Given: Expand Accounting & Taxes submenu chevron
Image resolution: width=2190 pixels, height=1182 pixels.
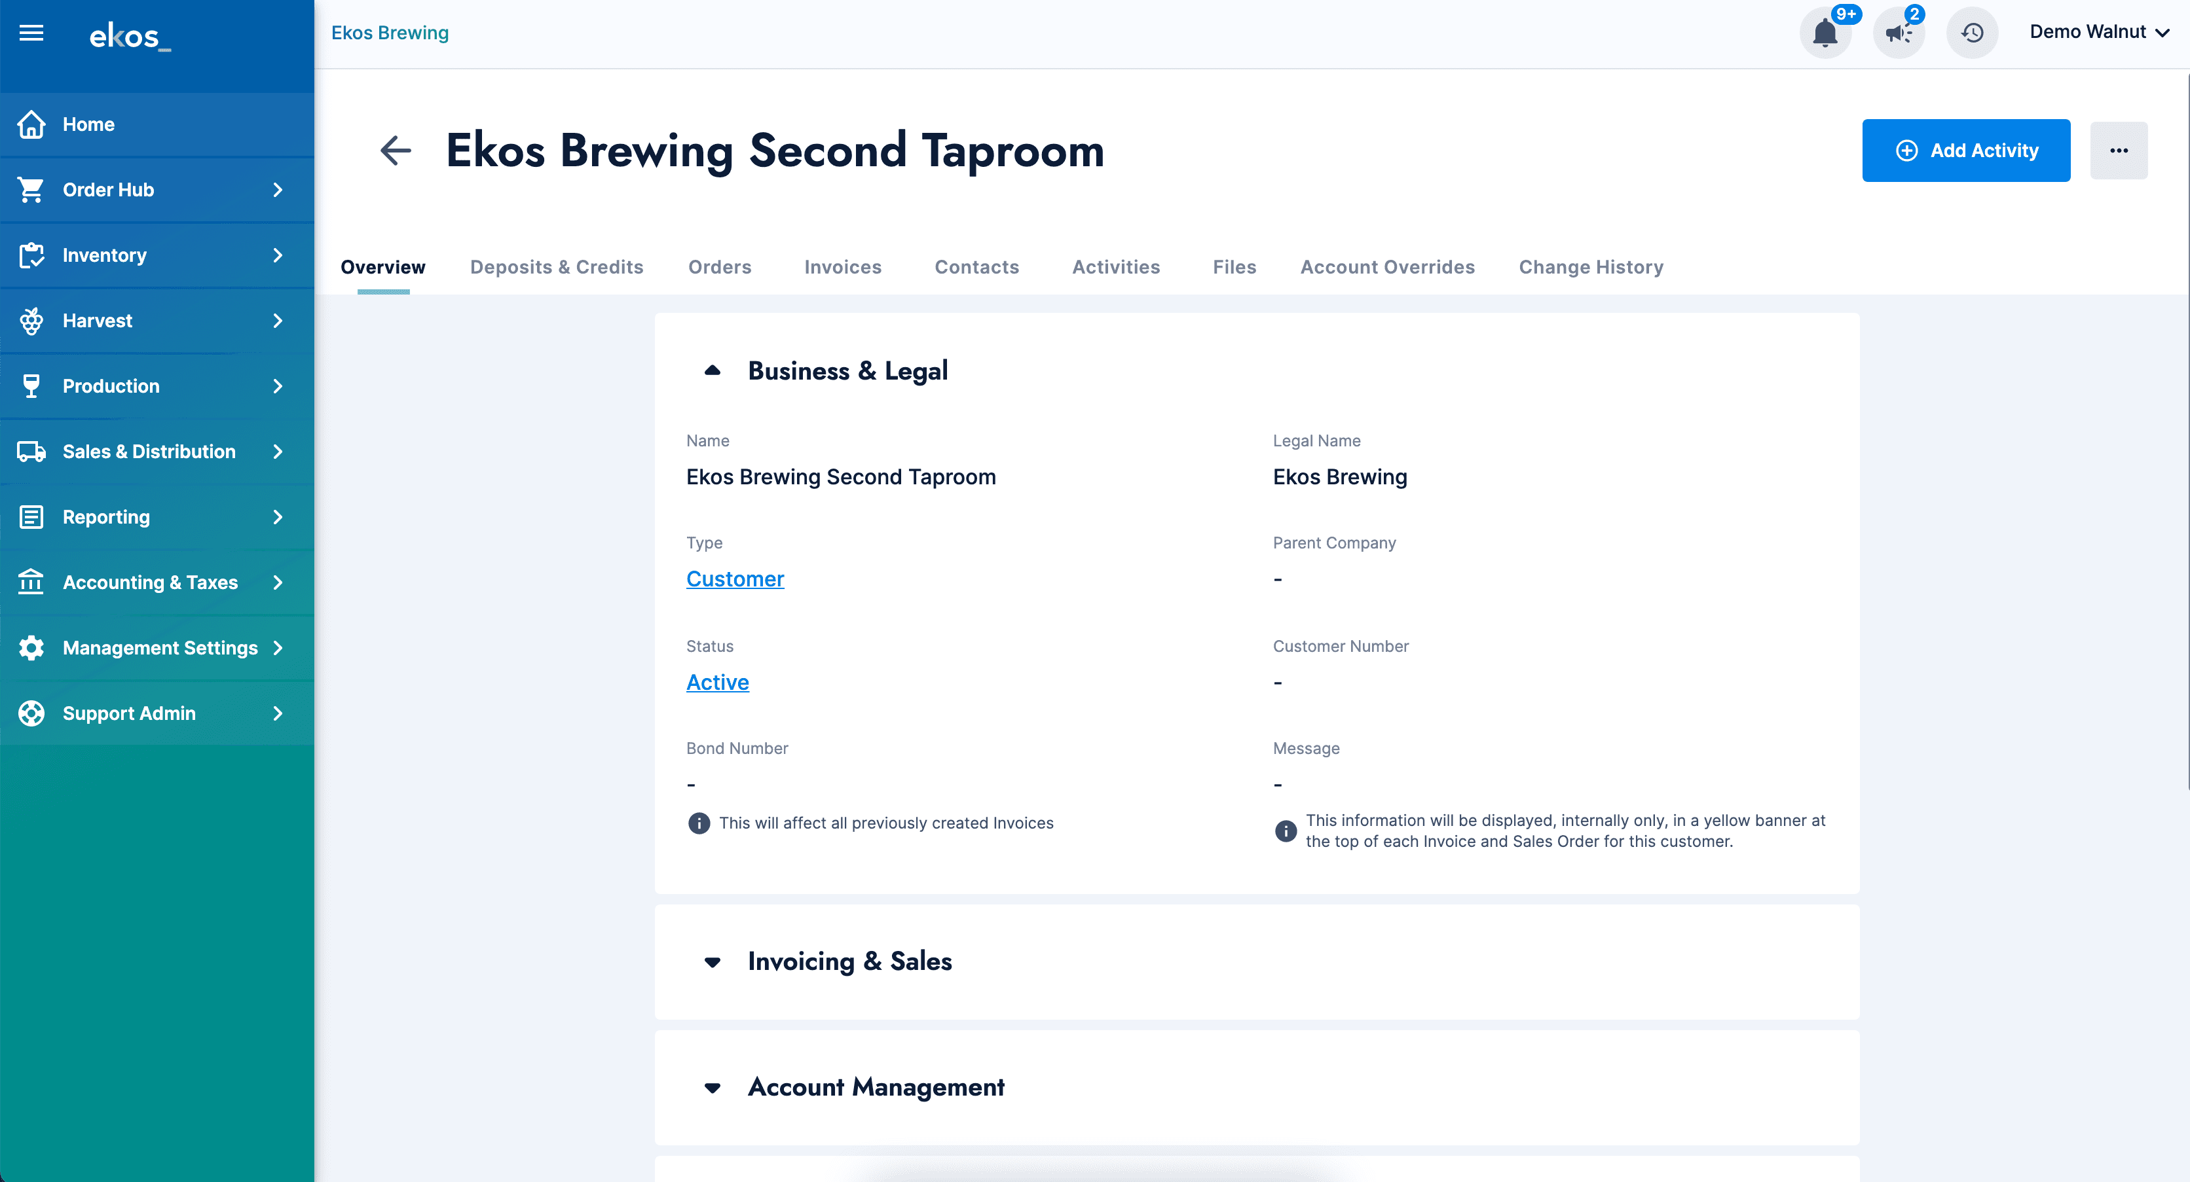Looking at the screenshot, I should point(278,582).
